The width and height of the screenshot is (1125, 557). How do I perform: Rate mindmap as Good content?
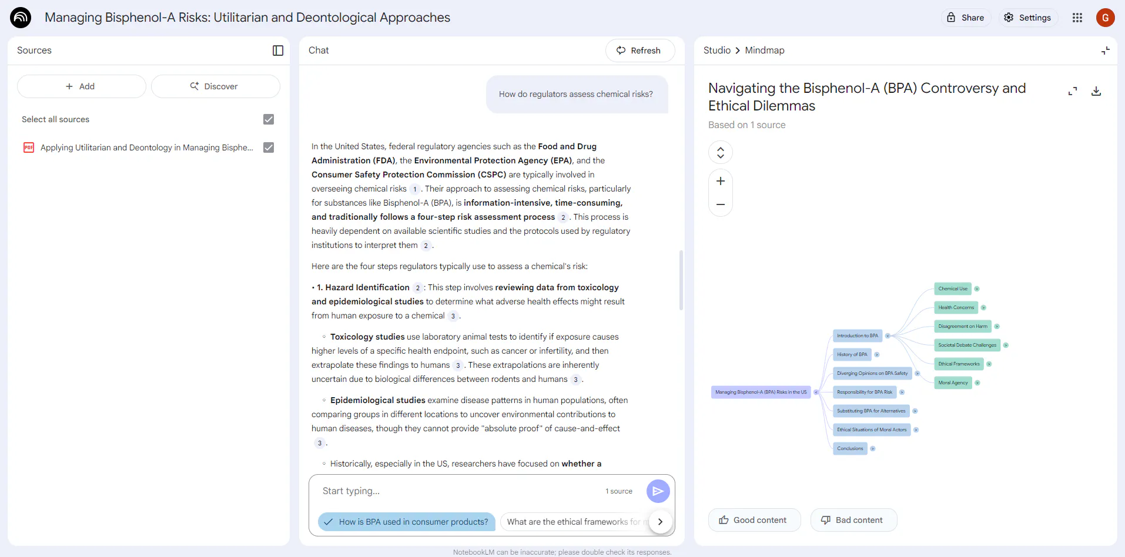point(754,520)
